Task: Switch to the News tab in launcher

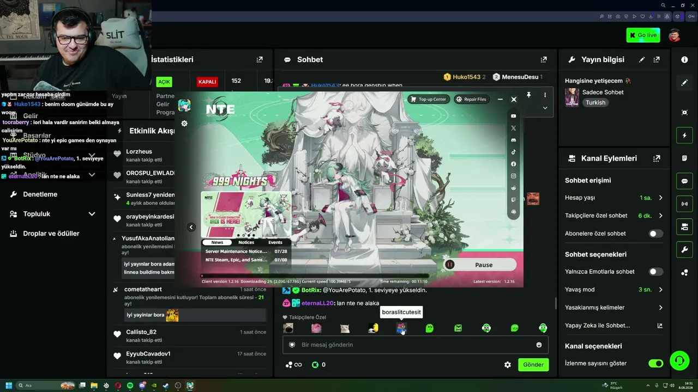Action: (217, 242)
